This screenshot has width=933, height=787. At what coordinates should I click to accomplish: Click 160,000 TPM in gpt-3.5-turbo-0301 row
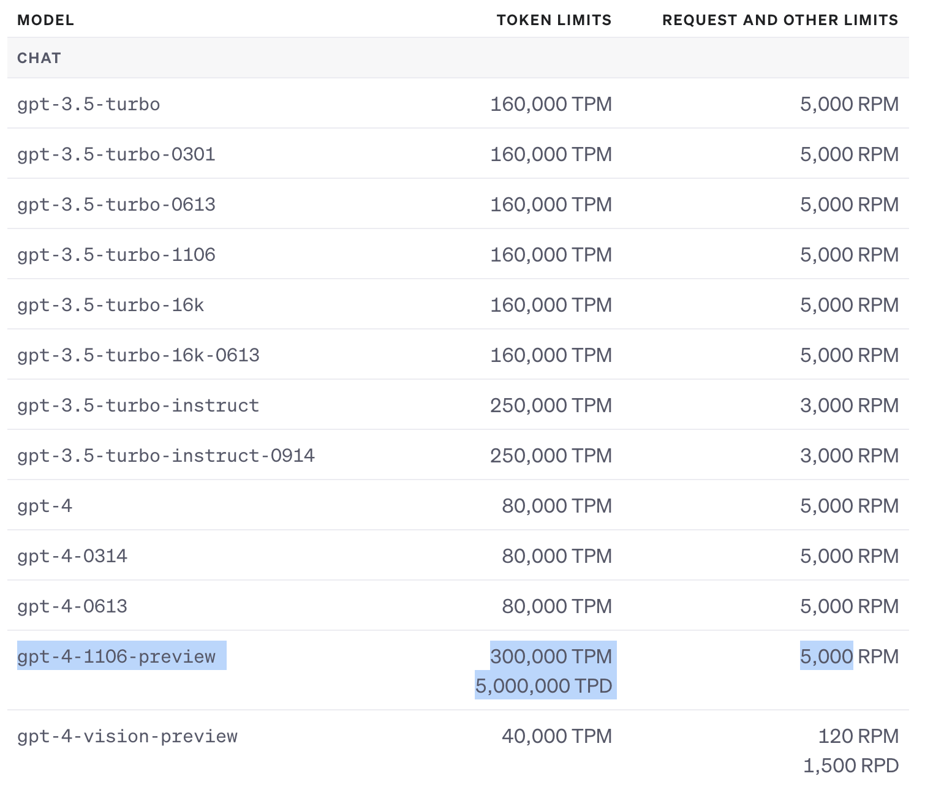(x=551, y=154)
